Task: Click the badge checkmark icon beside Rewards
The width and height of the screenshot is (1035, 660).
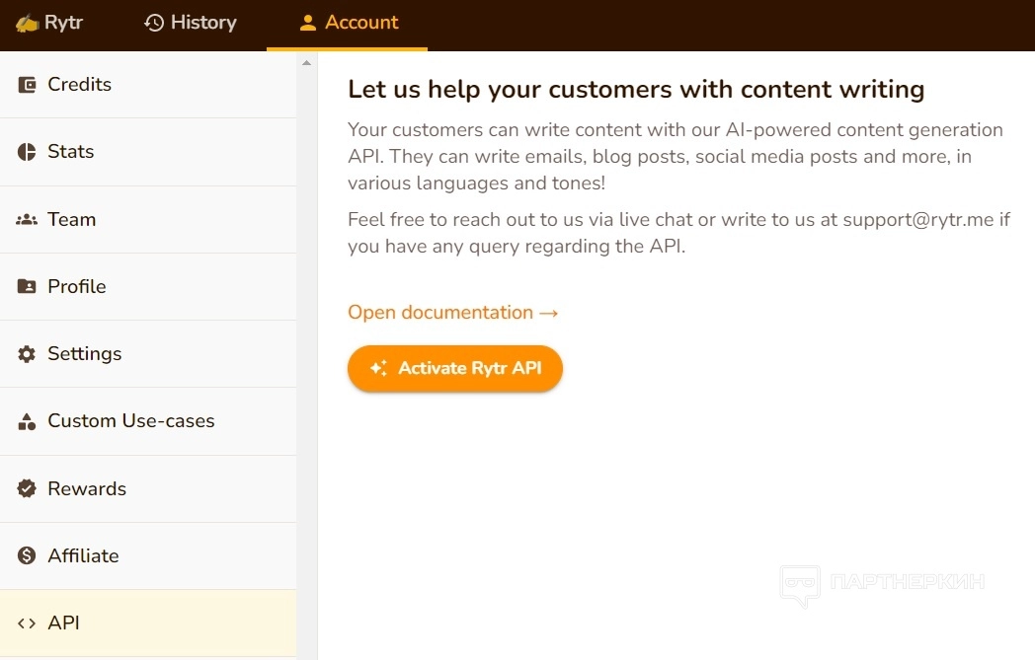Action: 27,488
